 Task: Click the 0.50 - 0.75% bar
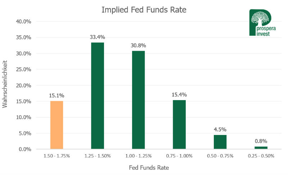point(220,142)
